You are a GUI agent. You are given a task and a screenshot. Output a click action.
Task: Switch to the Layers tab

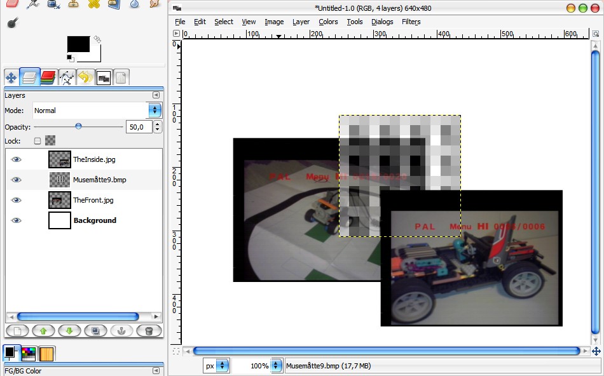point(29,77)
